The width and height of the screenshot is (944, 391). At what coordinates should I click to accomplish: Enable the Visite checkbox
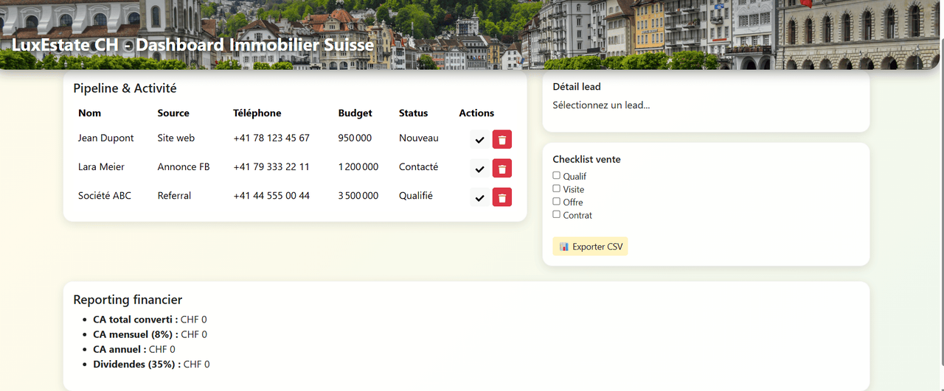[557, 189]
